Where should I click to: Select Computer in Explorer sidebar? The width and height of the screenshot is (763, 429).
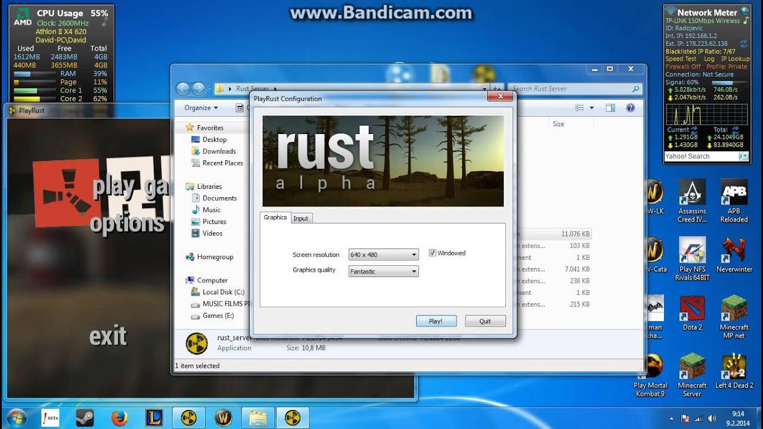212,281
